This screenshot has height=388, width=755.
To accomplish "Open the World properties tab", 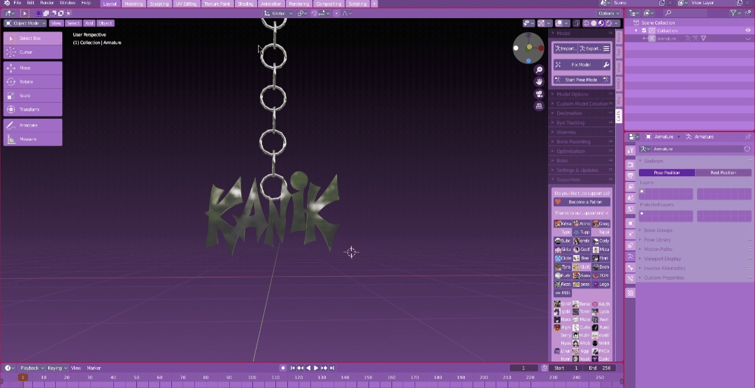I will click(631, 209).
